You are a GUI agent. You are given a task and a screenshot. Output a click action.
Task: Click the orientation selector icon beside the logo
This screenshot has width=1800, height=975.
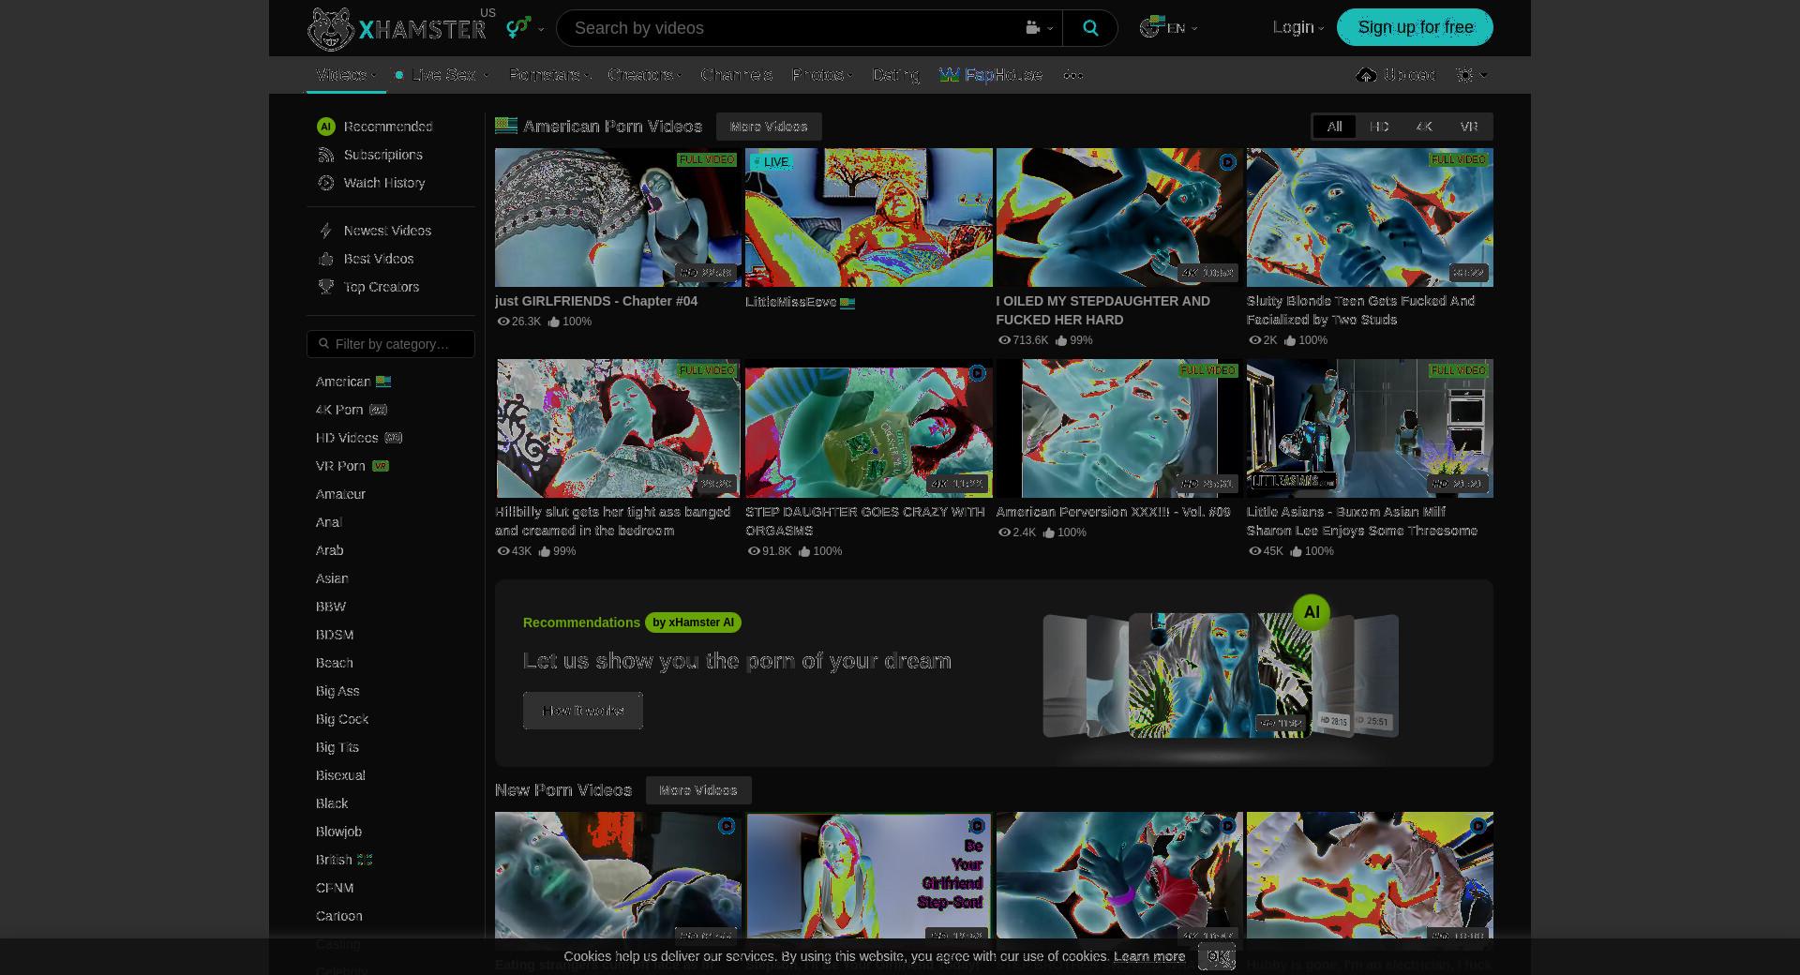(518, 28)
